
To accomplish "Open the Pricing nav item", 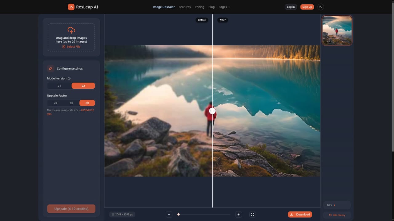I will [199, 7].
